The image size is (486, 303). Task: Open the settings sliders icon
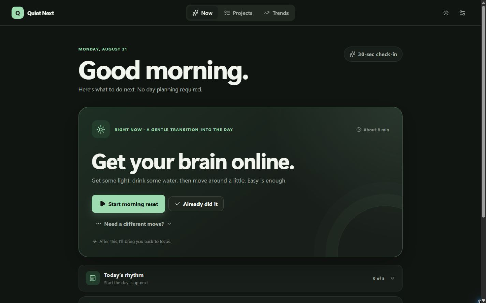[x=462, y=13]
